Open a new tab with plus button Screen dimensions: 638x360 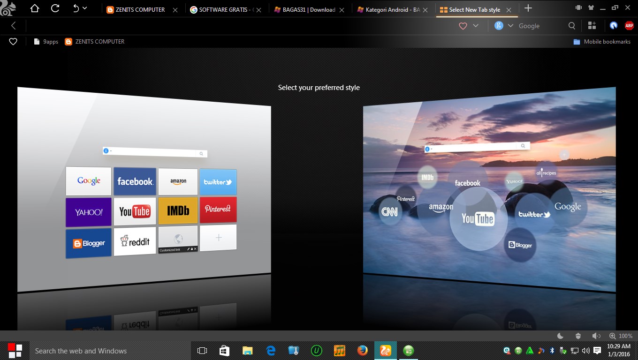click(528, 8)
